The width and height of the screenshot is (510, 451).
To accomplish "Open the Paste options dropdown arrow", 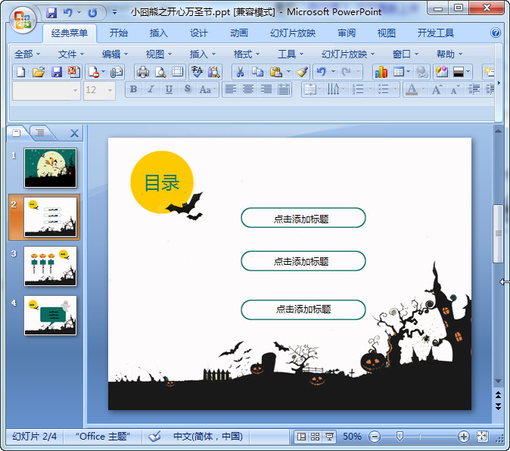I will click(288, 72).
